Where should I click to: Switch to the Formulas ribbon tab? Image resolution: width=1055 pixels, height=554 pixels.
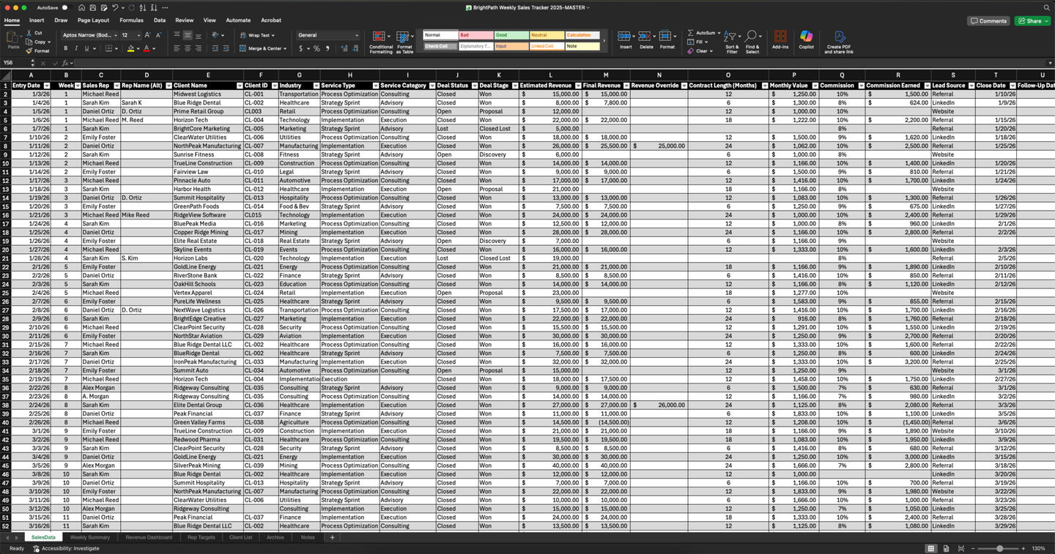(x=131, y=20)
